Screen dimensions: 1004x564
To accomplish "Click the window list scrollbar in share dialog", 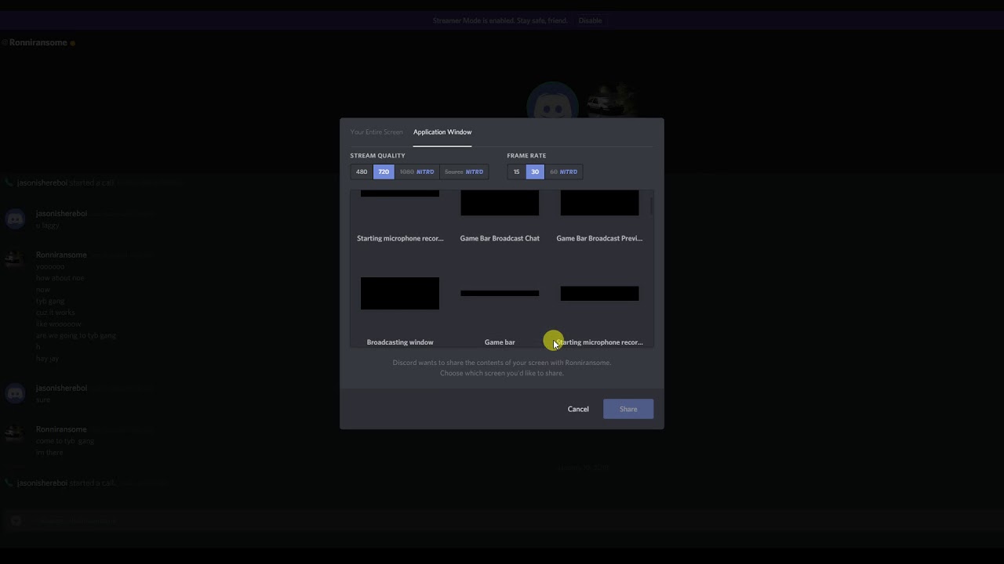I will point(651,207).
